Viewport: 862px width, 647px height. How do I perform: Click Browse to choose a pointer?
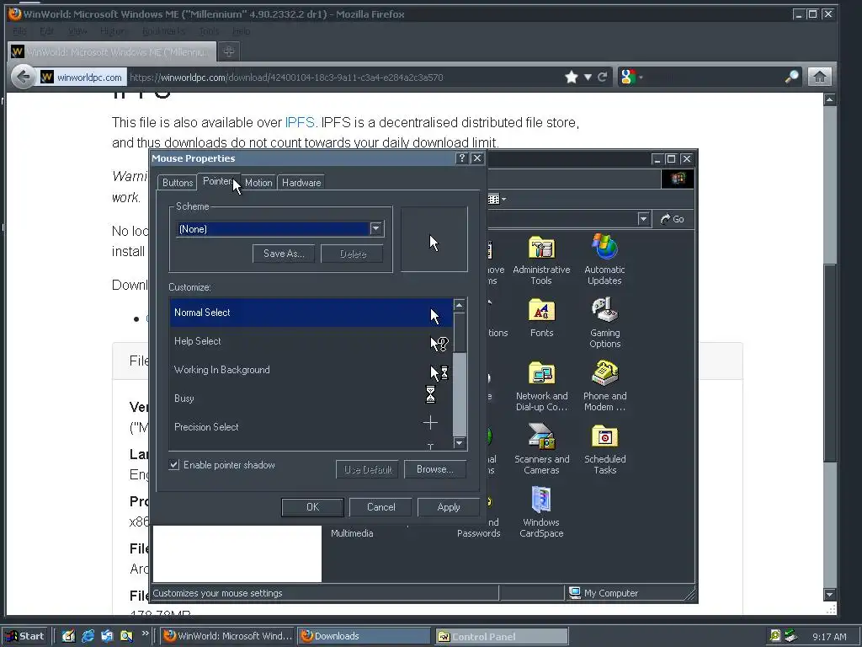click(435, 469)
